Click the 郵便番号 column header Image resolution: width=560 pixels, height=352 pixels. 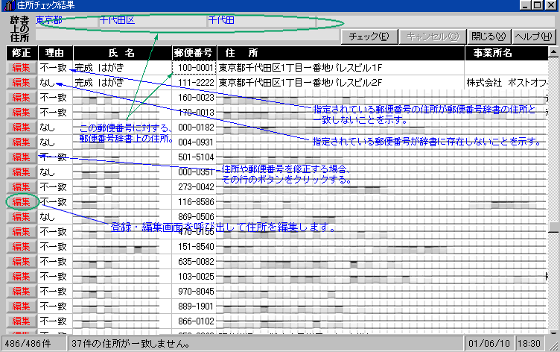click(x=194, y=53)
